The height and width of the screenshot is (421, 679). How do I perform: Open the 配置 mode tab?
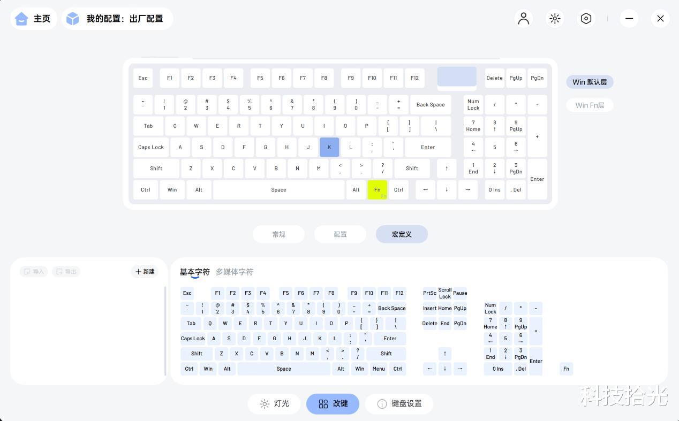click(x=340, y=234)
